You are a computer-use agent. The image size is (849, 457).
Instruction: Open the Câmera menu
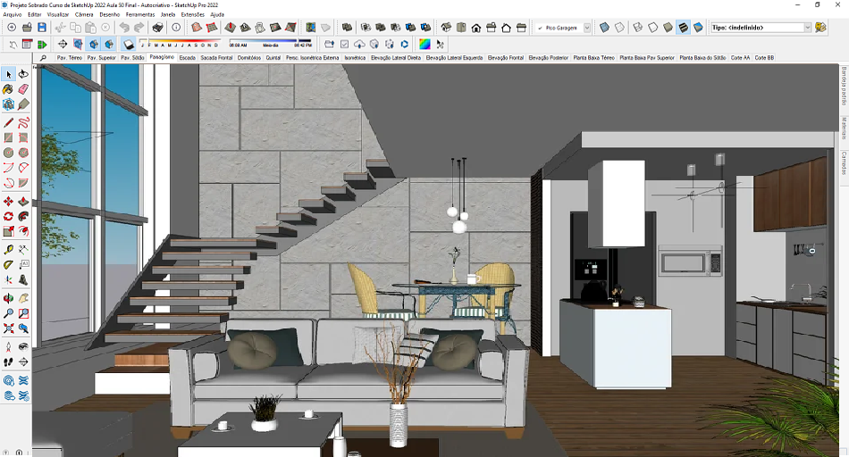[85, 14]
